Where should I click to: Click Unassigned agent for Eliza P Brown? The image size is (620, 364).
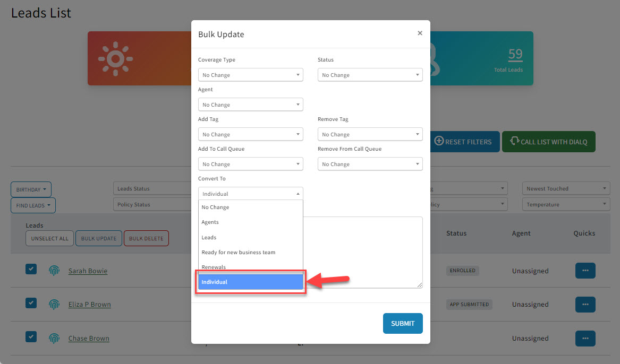pyautogui.click(x=530, y=305)
